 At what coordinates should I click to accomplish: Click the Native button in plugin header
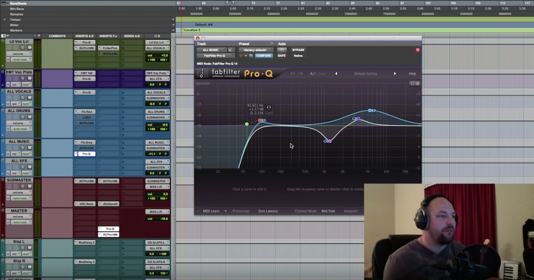tap(298, 55)
